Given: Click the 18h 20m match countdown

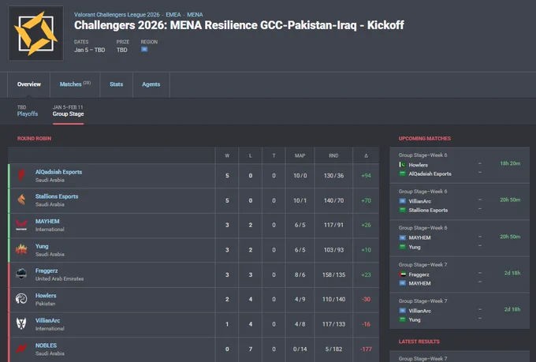Looking at the screenshot, I should [x=510, y=163].
